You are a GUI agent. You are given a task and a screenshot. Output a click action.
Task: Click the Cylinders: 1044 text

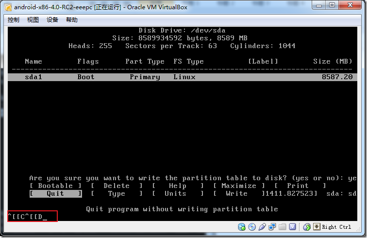(x=263, y=46)
